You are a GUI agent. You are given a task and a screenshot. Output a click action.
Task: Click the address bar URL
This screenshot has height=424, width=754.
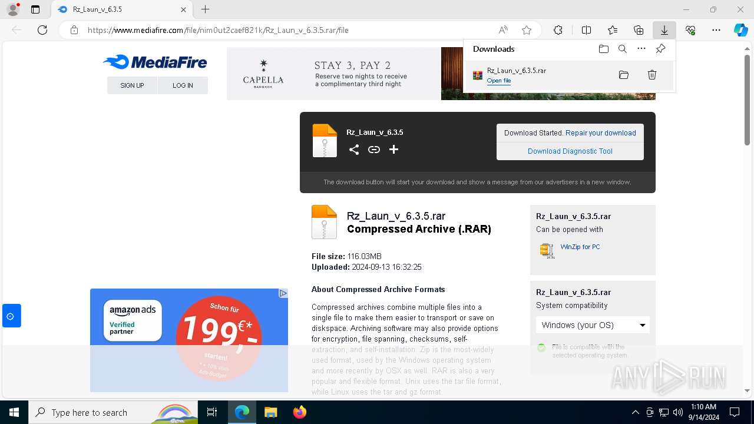[x=218, y=30]
